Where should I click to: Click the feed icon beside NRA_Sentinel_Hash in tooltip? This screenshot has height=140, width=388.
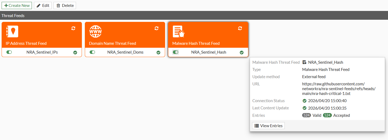click(x=304, y=62)
